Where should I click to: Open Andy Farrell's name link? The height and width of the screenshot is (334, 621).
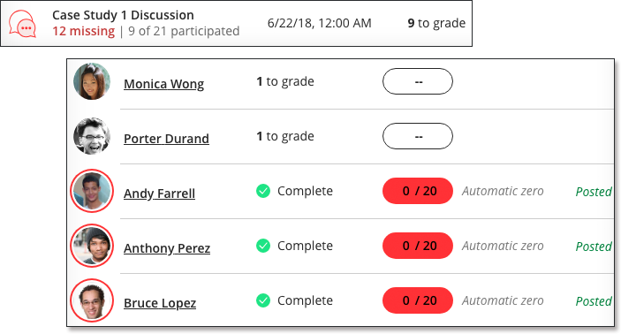tap(159, 194)
